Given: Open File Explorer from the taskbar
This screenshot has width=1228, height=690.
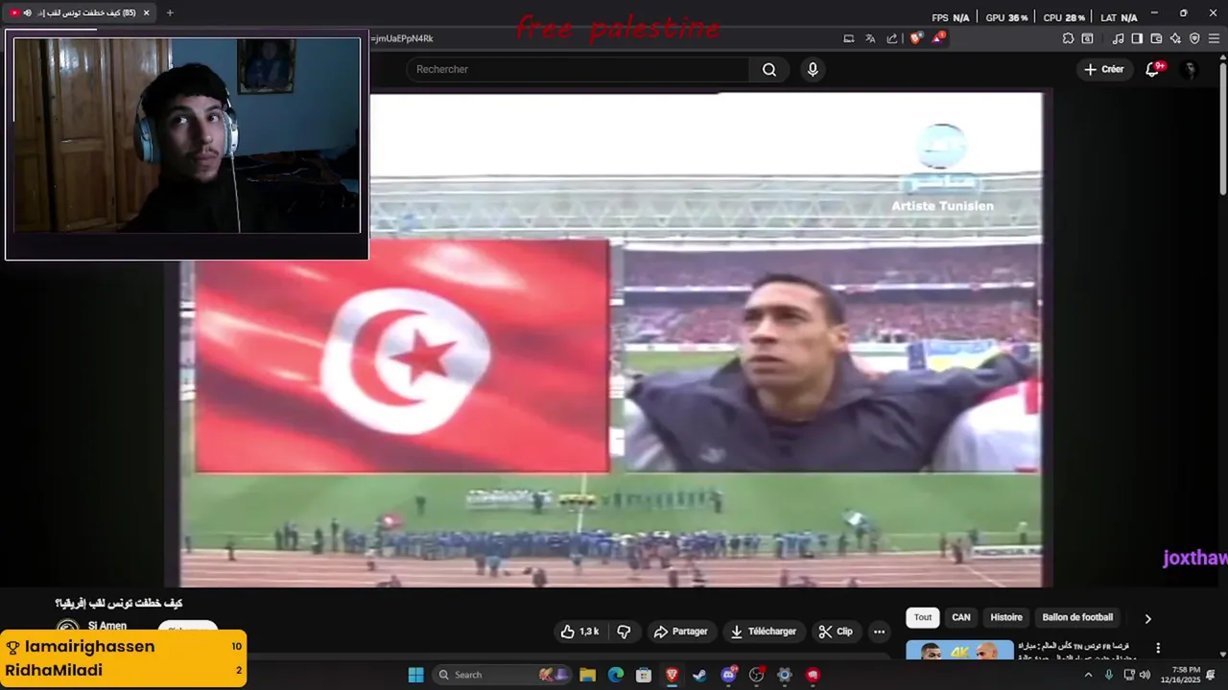Looking at the screenshot, I should coord(587,675).
